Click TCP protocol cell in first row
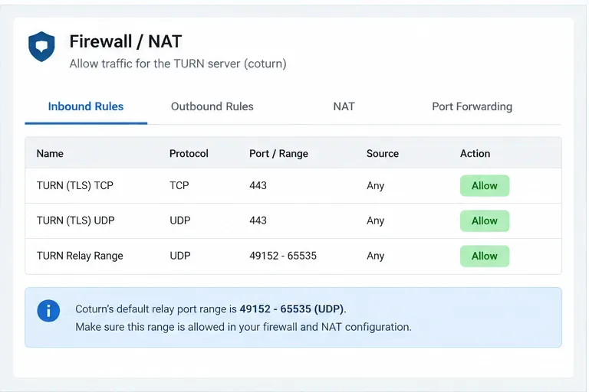The image size is (589, 392). tap(179, 185)
